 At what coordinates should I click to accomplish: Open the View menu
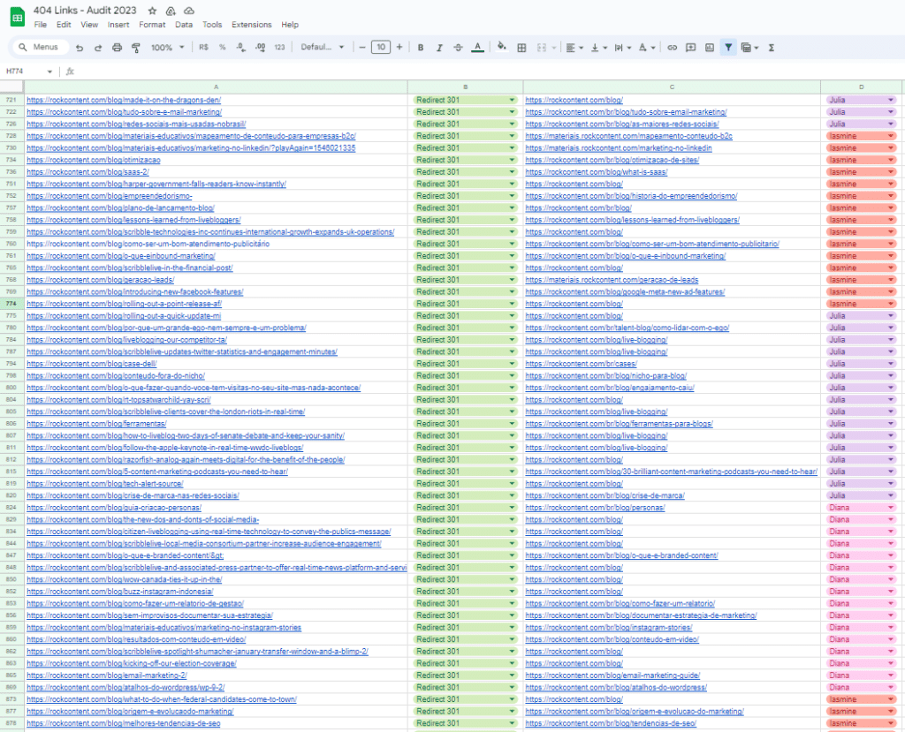[x=89, y=25]
